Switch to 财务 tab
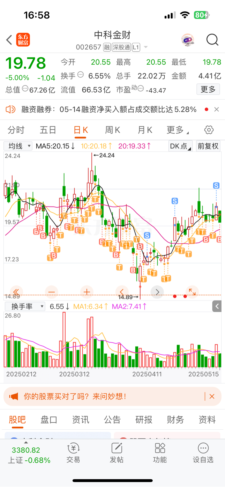The image size is (225, 487). (x=175, y=419)
